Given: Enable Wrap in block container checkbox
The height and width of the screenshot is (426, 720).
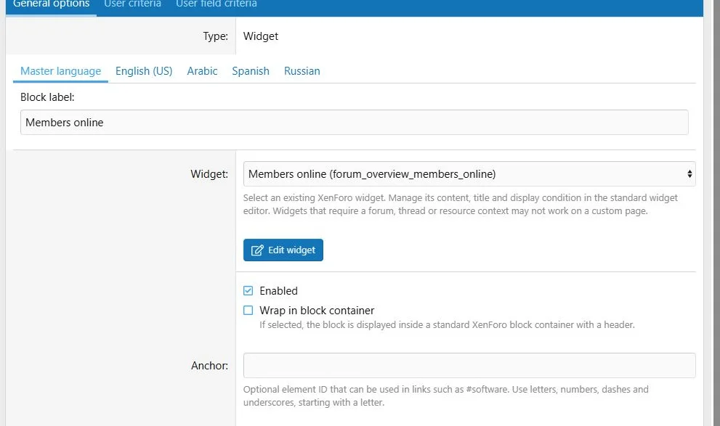Looking at the screenshot, I should point(248,311).
